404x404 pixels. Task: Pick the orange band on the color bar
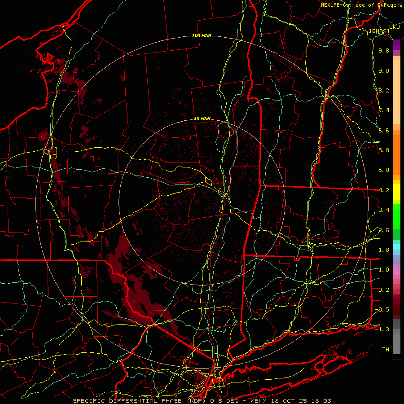pyautogui.click(x=396, y=154)
